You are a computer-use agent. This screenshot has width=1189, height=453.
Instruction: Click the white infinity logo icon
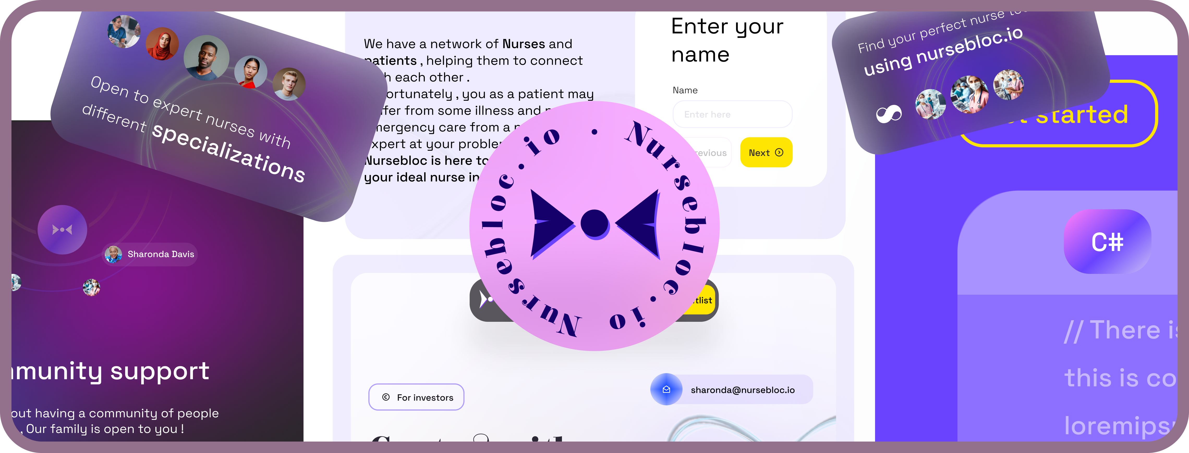point(889,114)
